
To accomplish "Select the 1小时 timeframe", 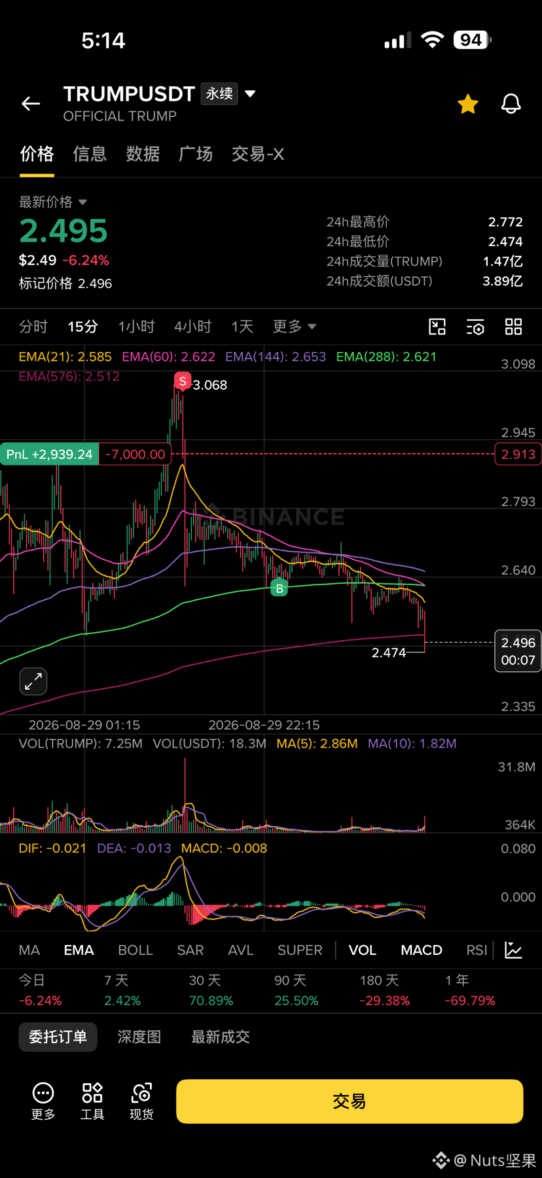I will click(x=136, y=327).
